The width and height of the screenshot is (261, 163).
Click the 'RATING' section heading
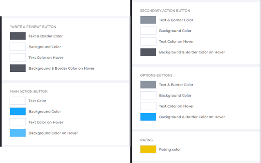(x=146, y=140)
